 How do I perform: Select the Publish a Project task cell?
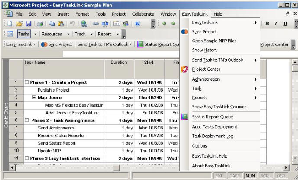(64, 90)
